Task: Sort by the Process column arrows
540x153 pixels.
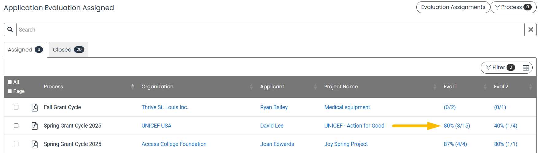Action: [133, 87]
